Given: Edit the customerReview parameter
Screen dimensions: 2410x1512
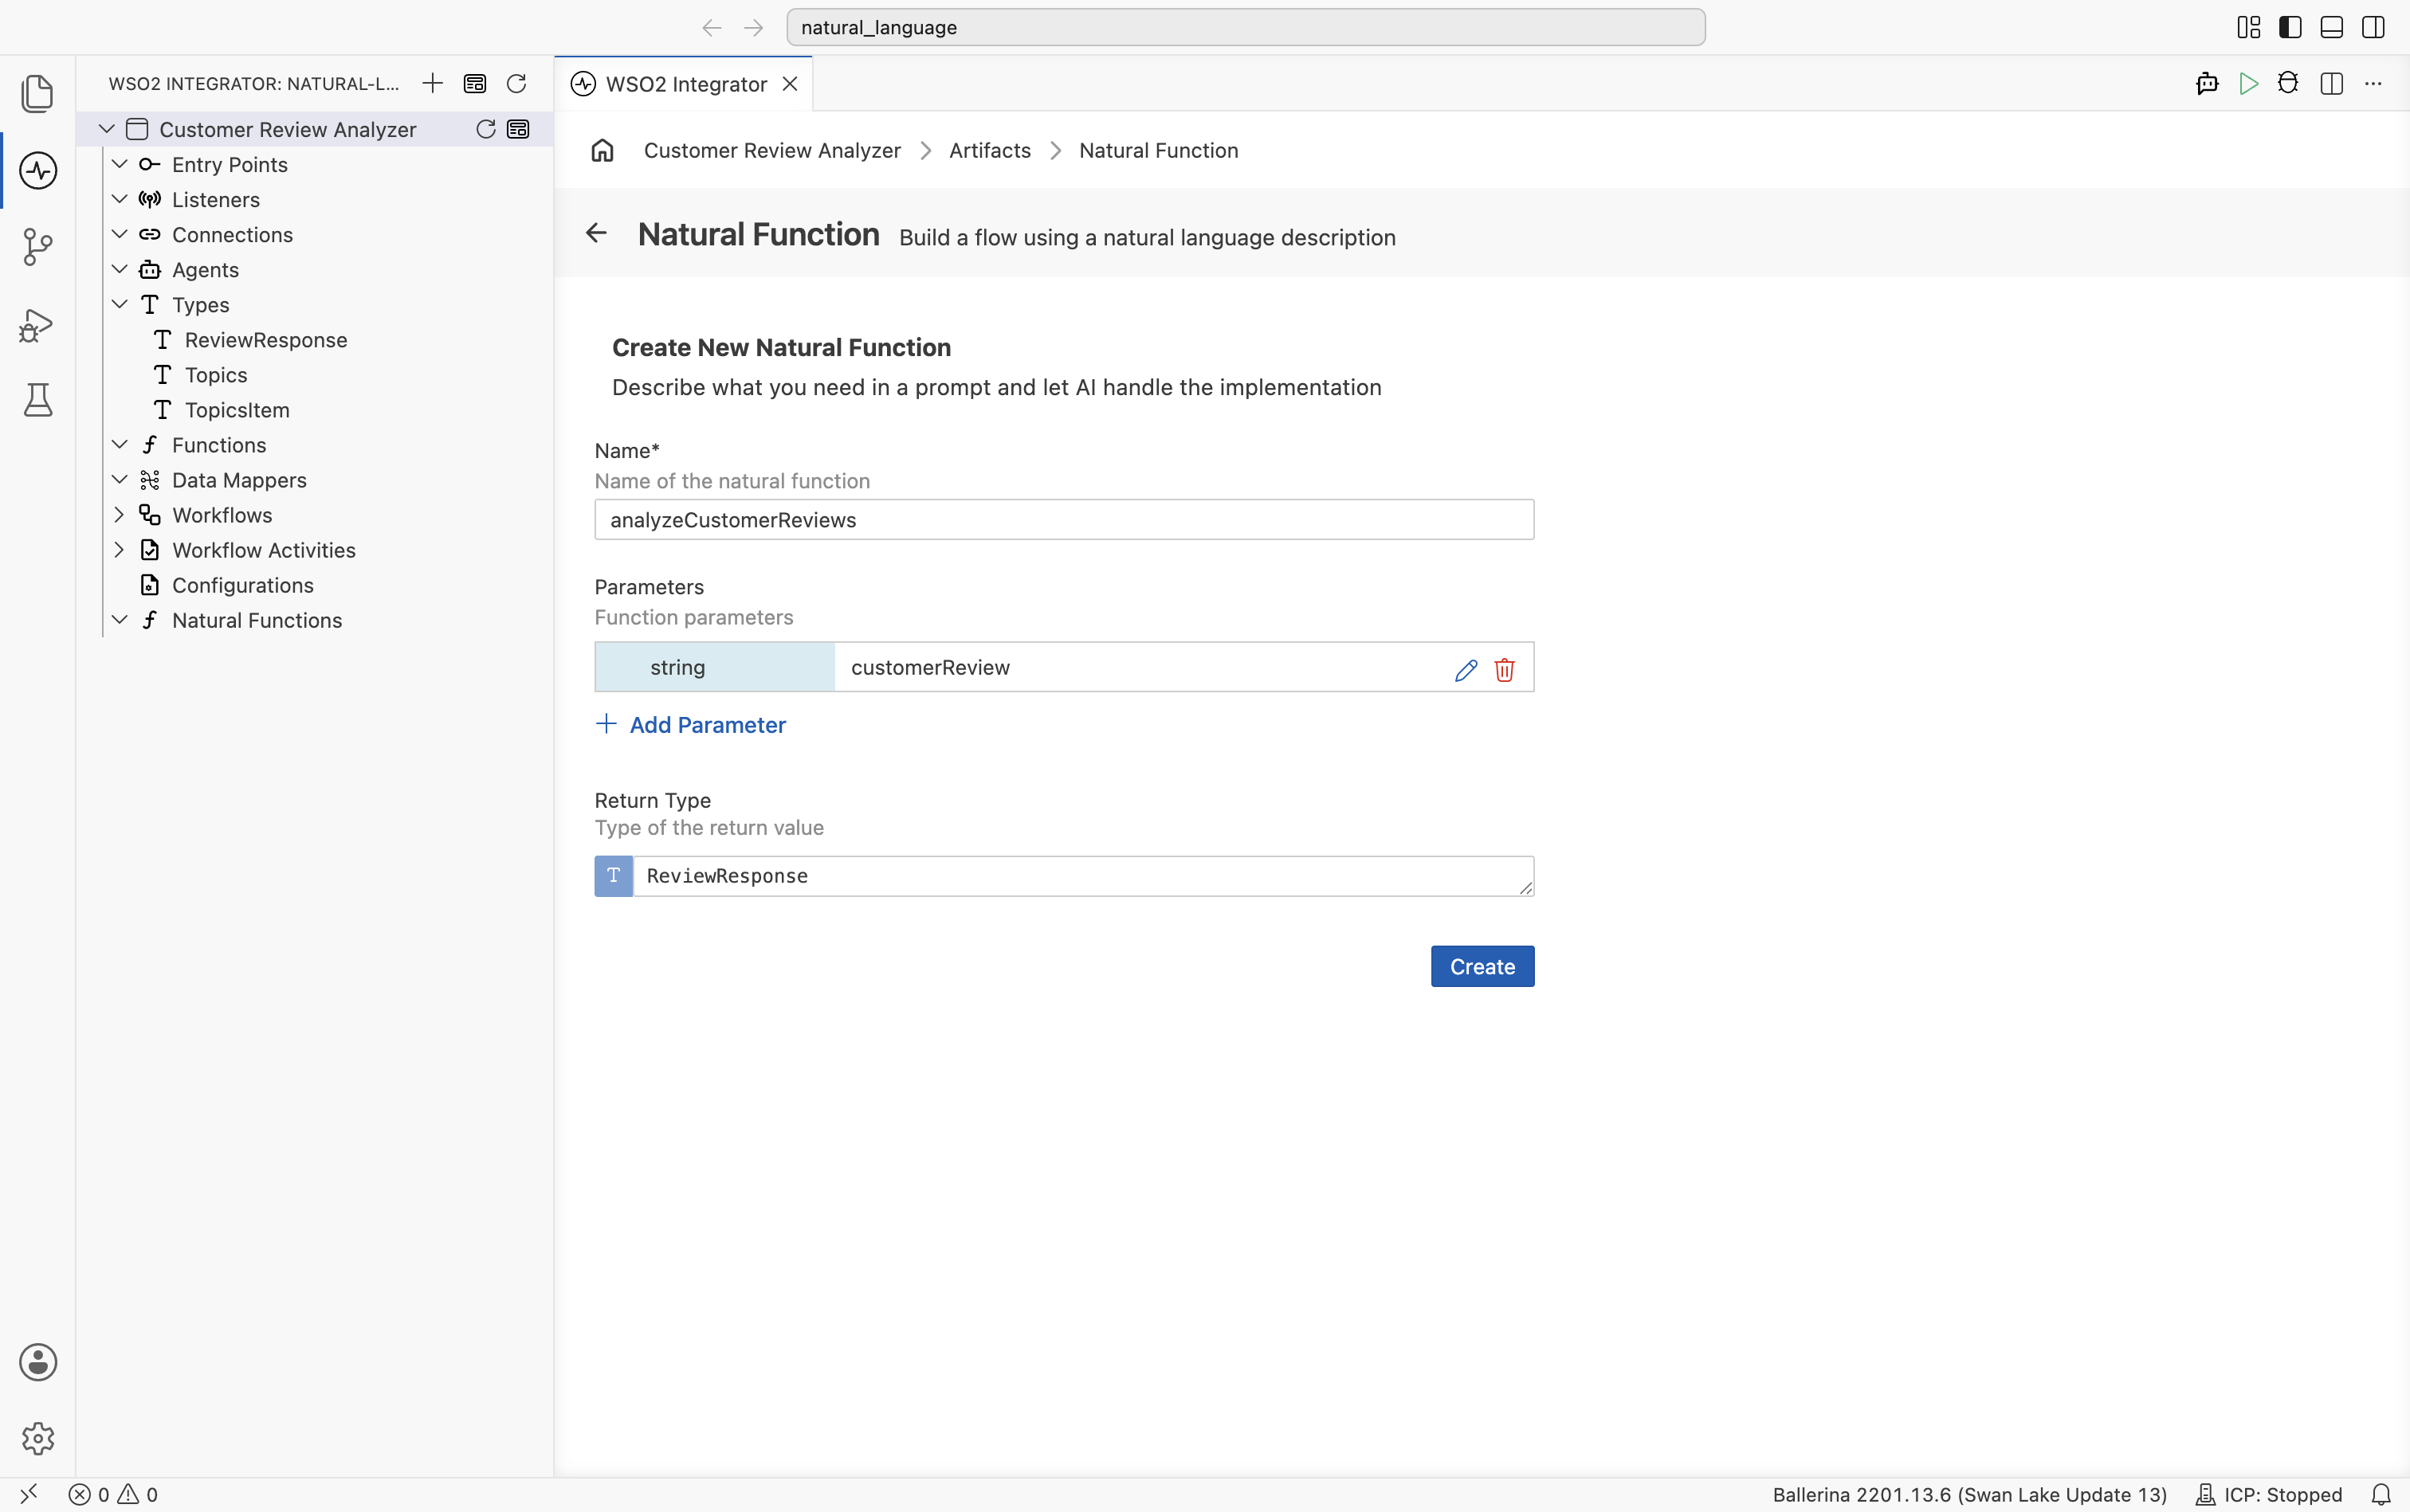Looking at the screenshot, I should click(1466, 669).
